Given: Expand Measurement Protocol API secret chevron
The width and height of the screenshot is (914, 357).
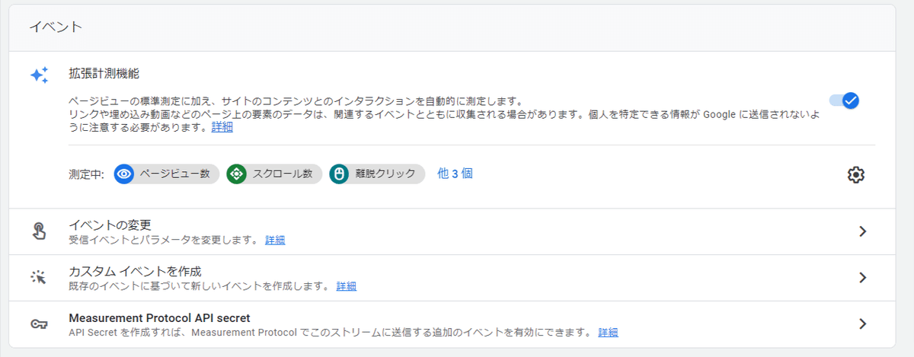Looking at the screenshot, I should [x=862, y=324].
